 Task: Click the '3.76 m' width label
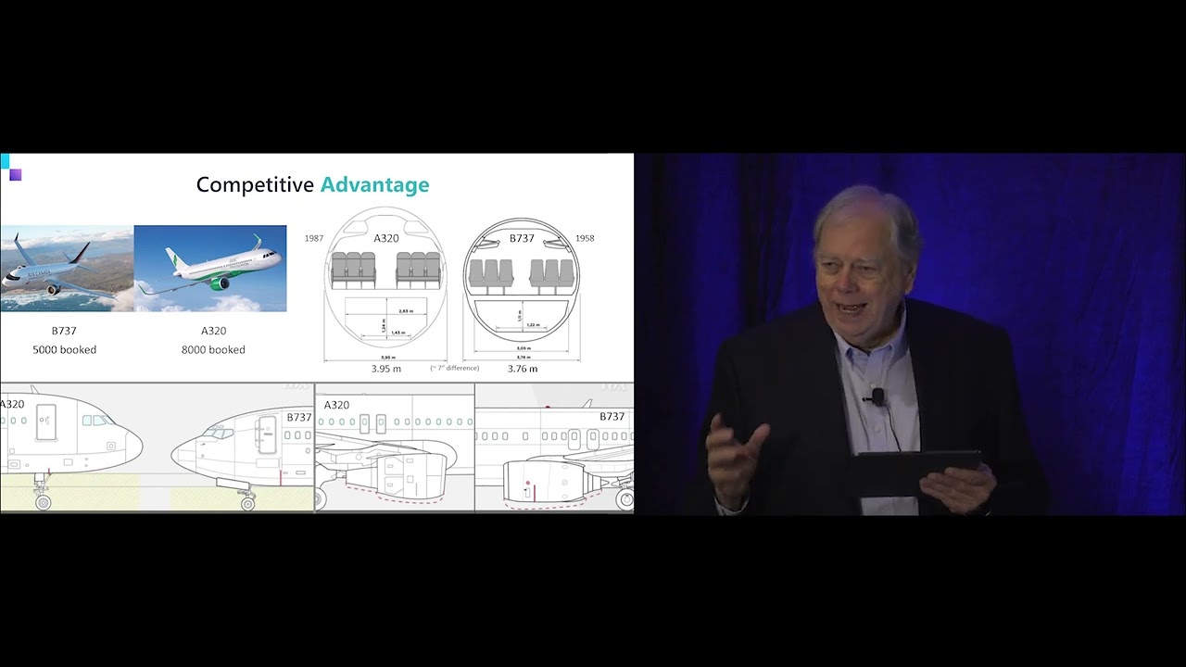[x=523, y=369]
